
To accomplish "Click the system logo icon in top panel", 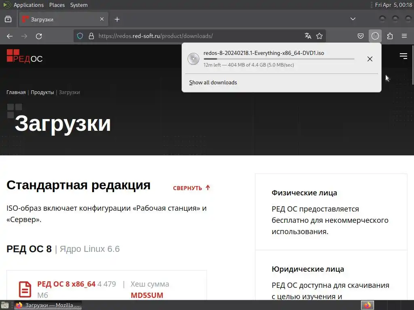I will [x=6, y=5].
